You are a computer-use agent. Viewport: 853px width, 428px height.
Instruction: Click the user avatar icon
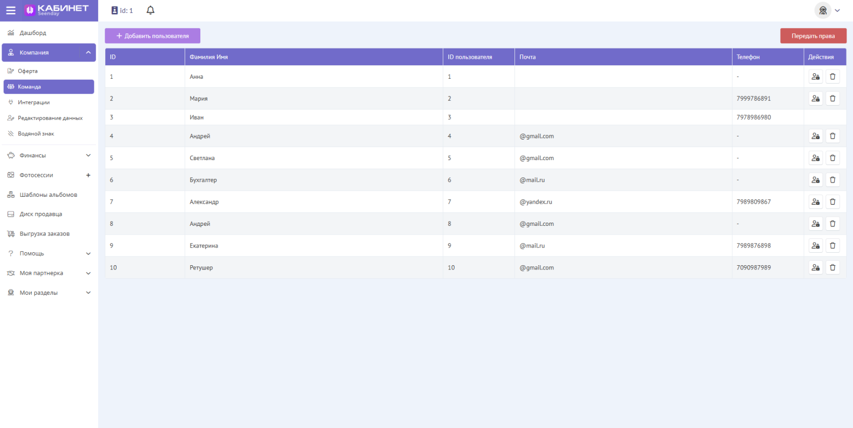[x=822, y=10]
